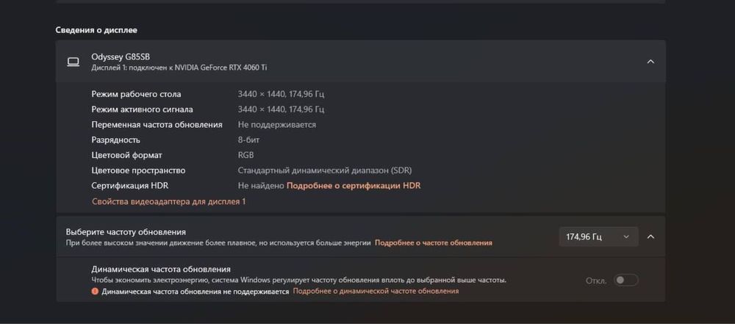735x324 pixels.
Task: Open Свойства видеоадаптера для дисплея 1
Action: [x=168, y=201]
